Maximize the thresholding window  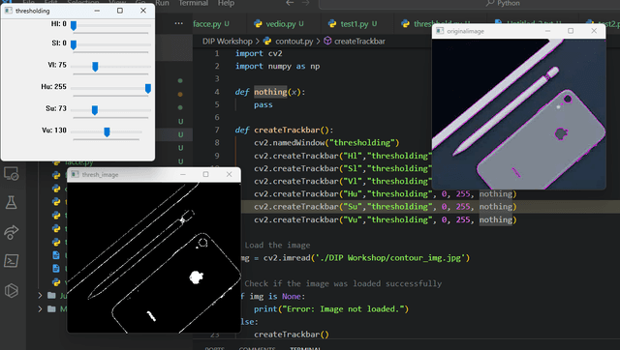click(x=120, y=11)
